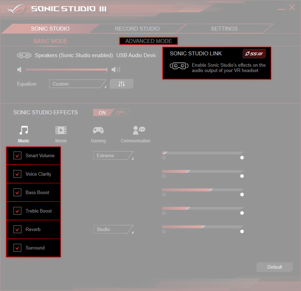Turn Sonic Studio Effects OFF
301x291 pixels.
point(120,112)
